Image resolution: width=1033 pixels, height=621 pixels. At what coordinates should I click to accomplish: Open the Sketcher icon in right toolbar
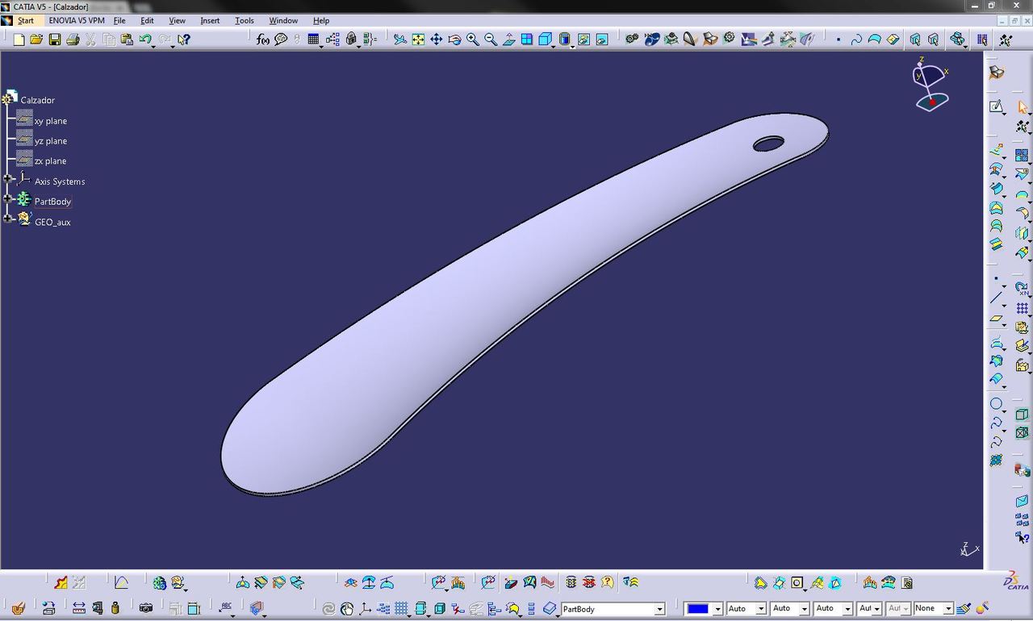(997, 106)
